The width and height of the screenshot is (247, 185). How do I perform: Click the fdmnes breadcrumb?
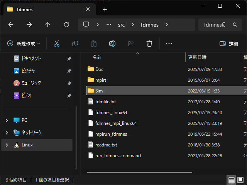coord(150,25)
